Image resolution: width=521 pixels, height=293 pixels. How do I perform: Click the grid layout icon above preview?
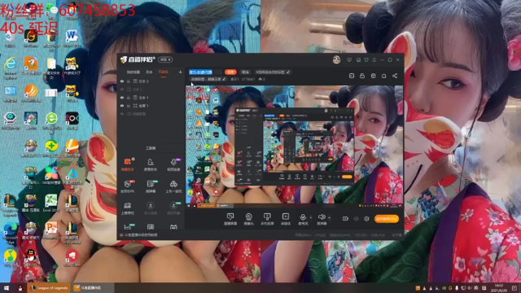coord(373,76)
